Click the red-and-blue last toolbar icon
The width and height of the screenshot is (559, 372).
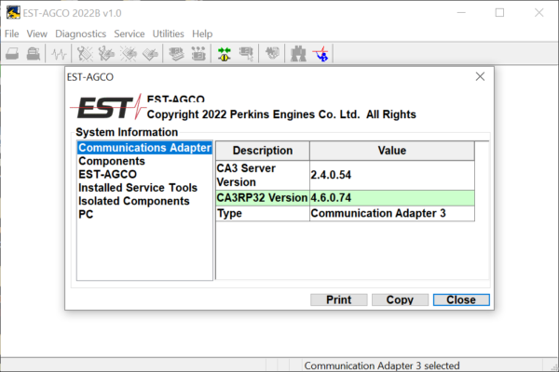320,54
